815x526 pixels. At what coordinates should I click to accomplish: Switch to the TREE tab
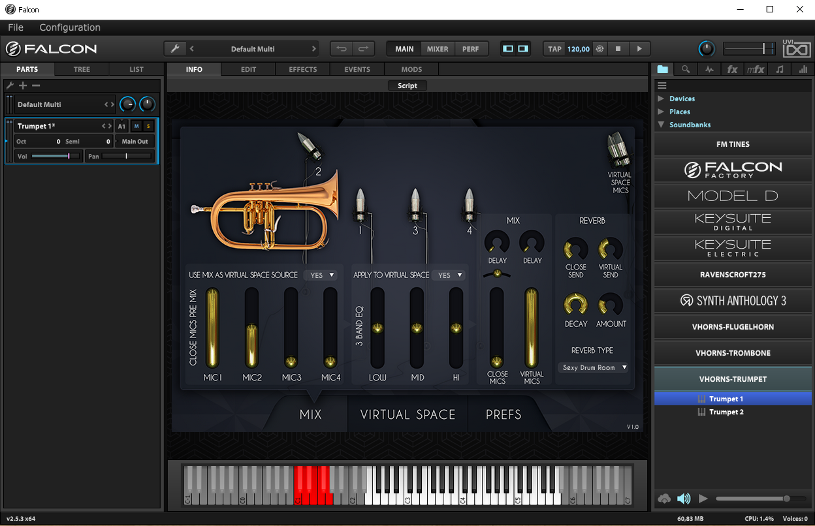tap(82, 69)
